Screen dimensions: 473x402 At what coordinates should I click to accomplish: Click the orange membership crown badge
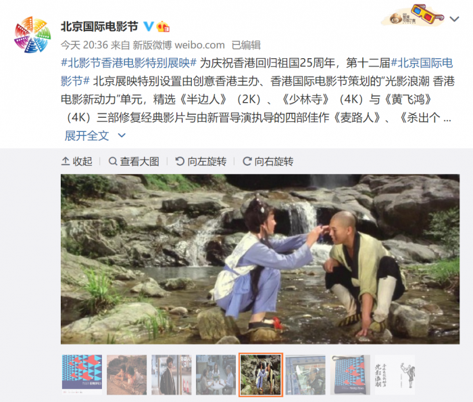163,26
